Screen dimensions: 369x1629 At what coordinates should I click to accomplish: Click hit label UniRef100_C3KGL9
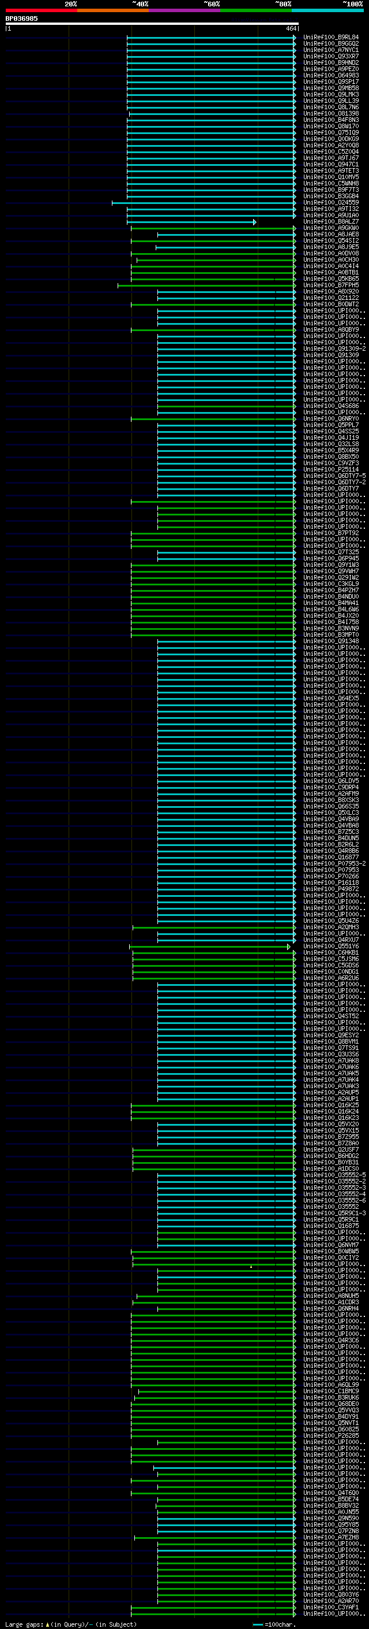[x=331, y=584]
